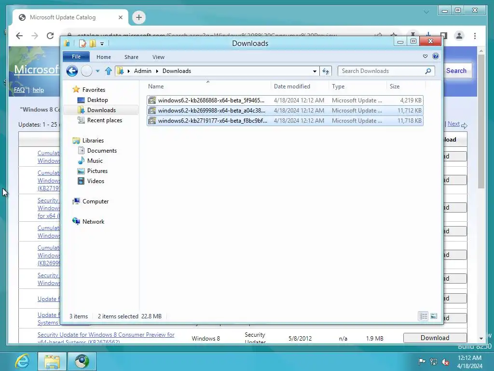This screenshot has width=494, height=371.
Task: Select Libraries in navigation pane
Action: tap(93, 141)
